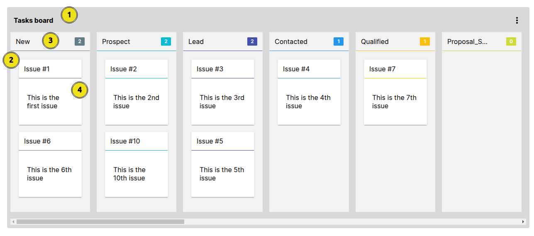Open the Issue #6 card

50,164
